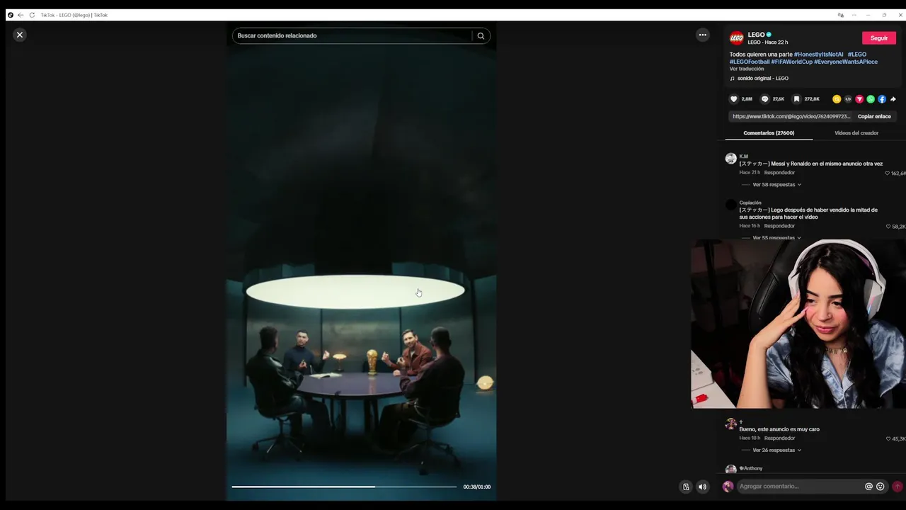This screenshot has height=510, width=906.
Task: Open the #HonestlyItsNotAI hashtag
Action: (x=818, y=55)
